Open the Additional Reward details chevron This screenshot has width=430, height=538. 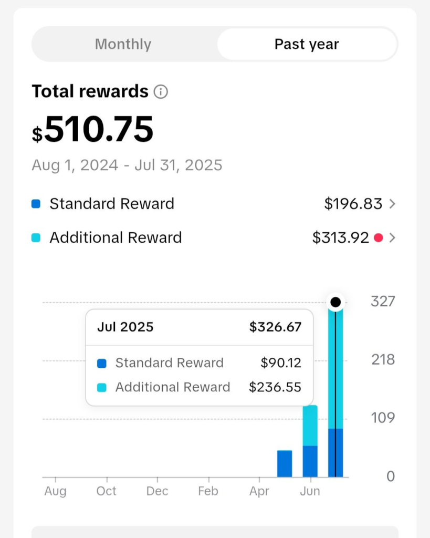click(x=392, y=238)
